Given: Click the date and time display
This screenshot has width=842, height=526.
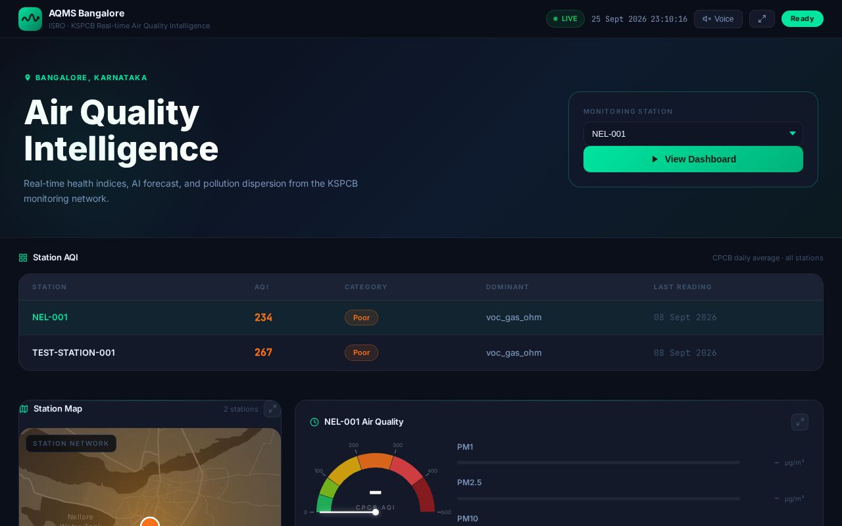Looking at the screenshot, I should pyautogui.click(x=639, y=19).
